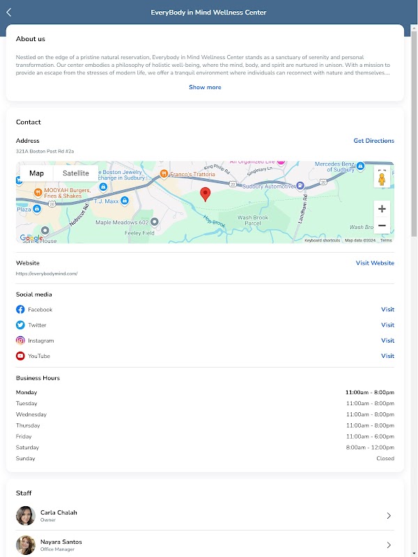
Task: Switch map to Satellite view
Action: (x=76, y=173)
